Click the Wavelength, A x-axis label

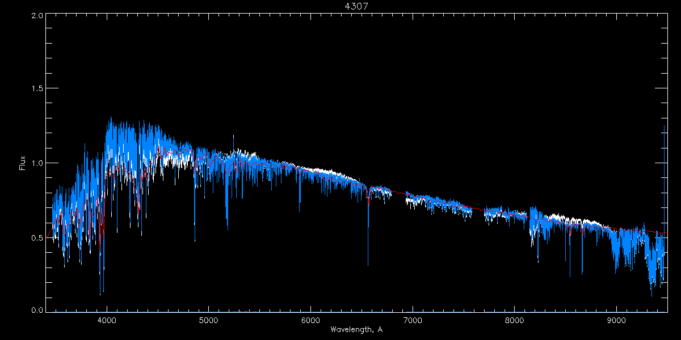356,330
